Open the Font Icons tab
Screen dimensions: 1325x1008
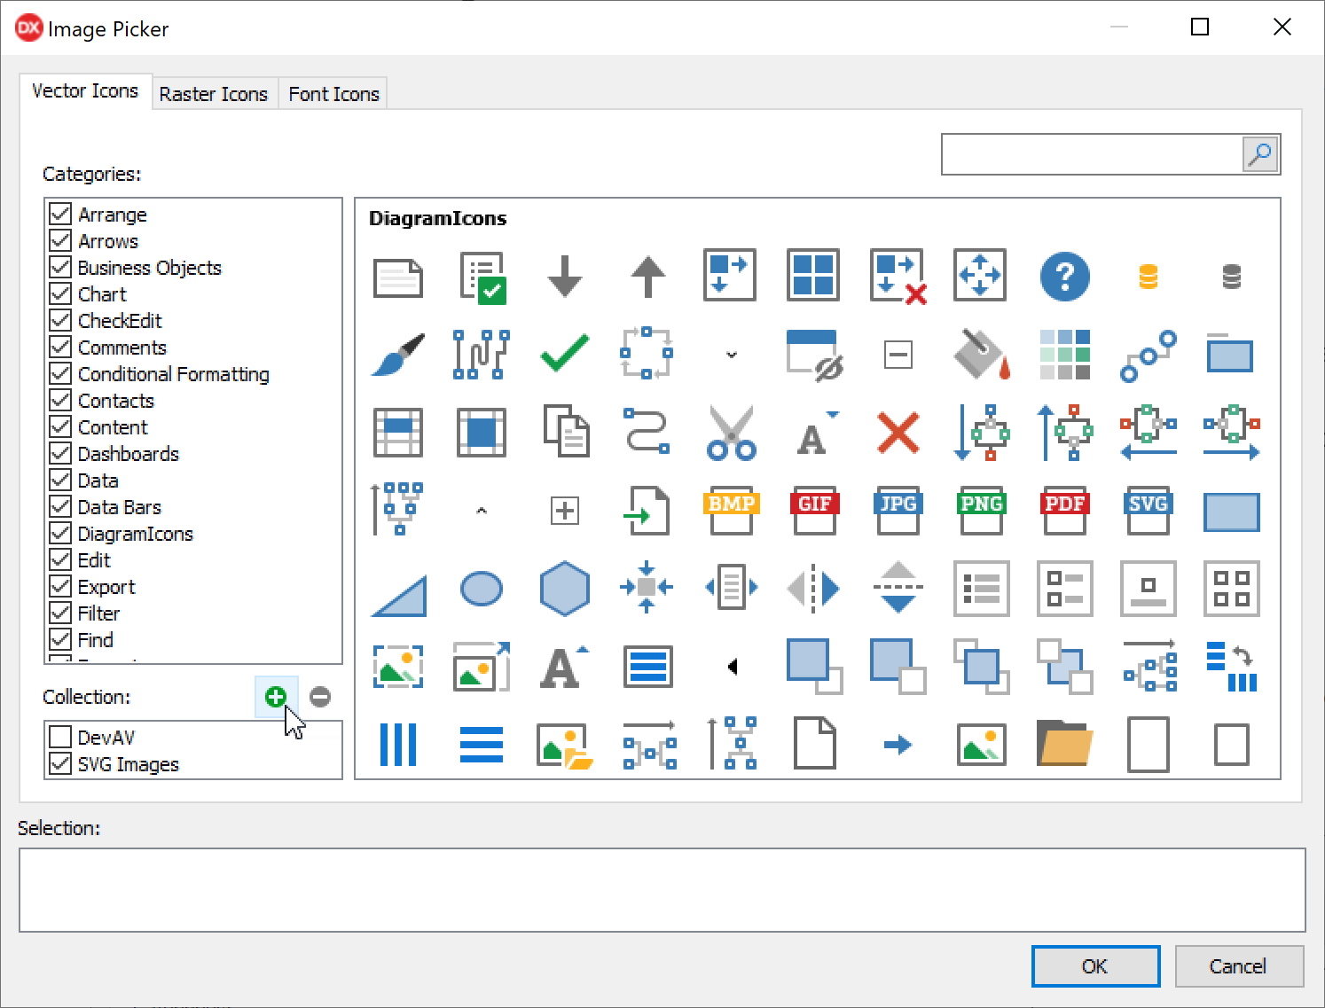[333, 94]
